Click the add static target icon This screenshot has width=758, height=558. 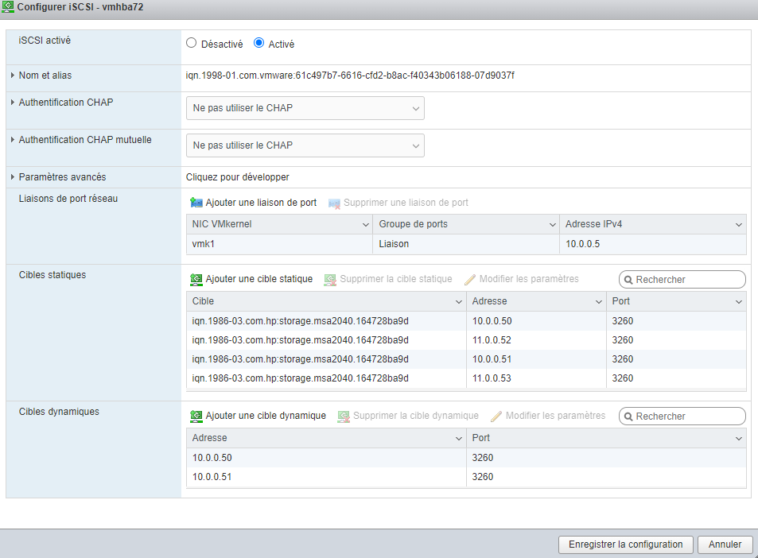[x=196, y=279]
